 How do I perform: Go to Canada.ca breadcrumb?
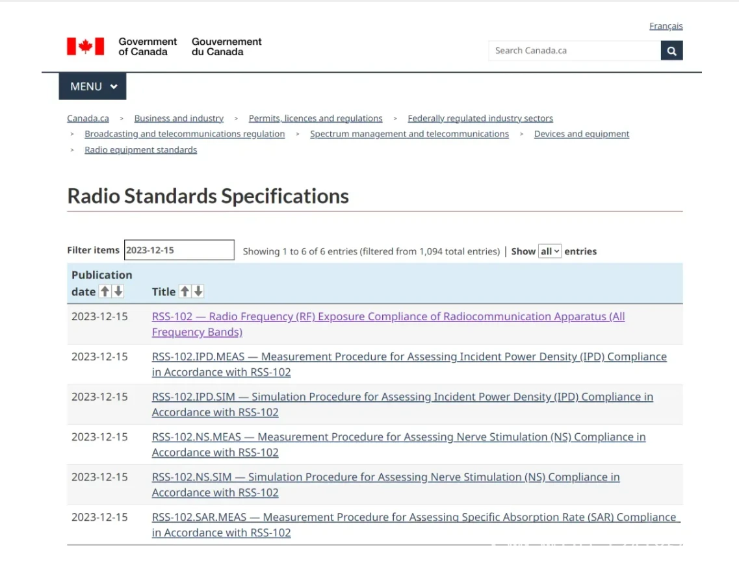point(88,118)
